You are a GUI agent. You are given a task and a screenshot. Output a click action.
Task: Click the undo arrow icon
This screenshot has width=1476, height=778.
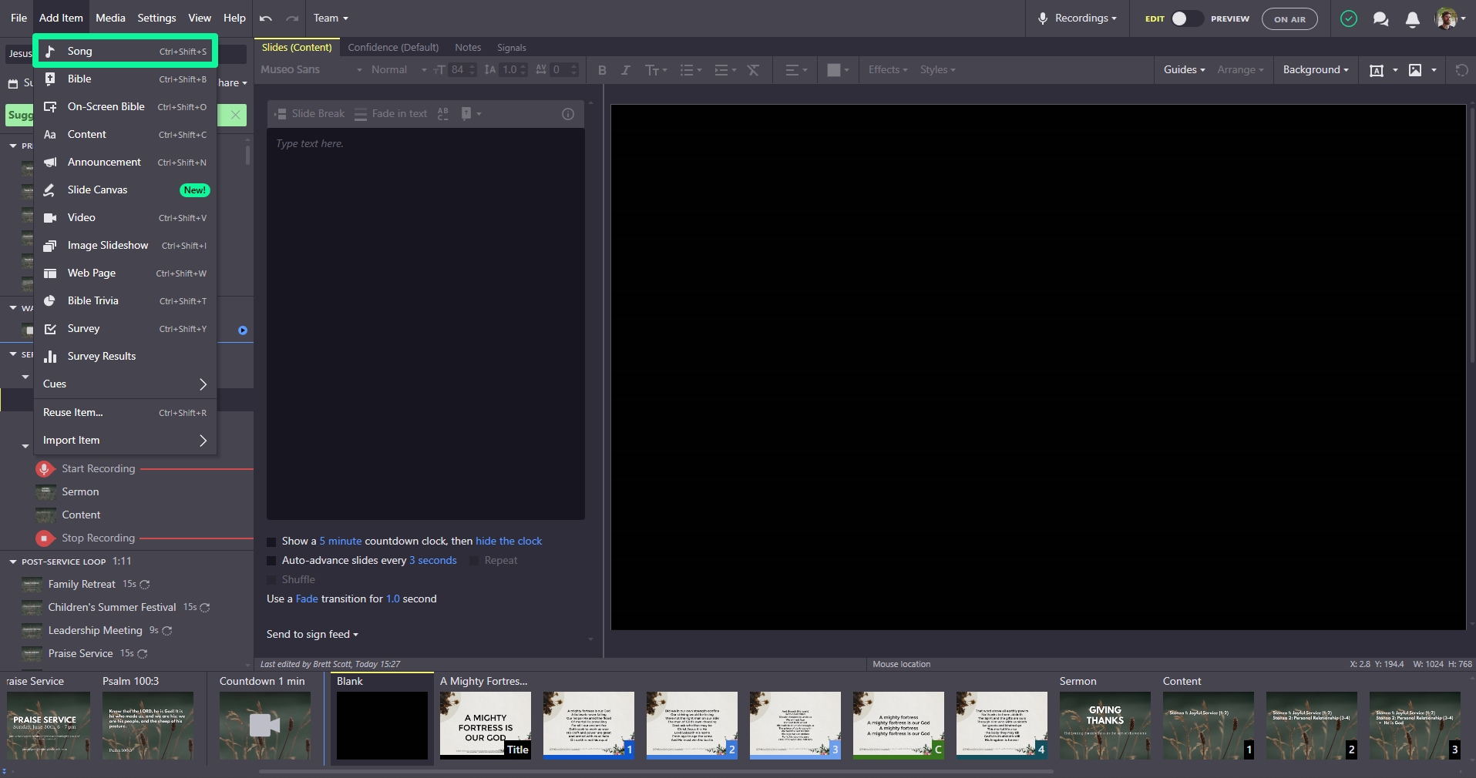pos(266,18)
